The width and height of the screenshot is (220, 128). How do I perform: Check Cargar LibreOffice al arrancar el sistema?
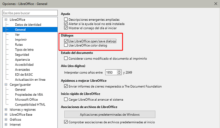(x=66, y=99)
